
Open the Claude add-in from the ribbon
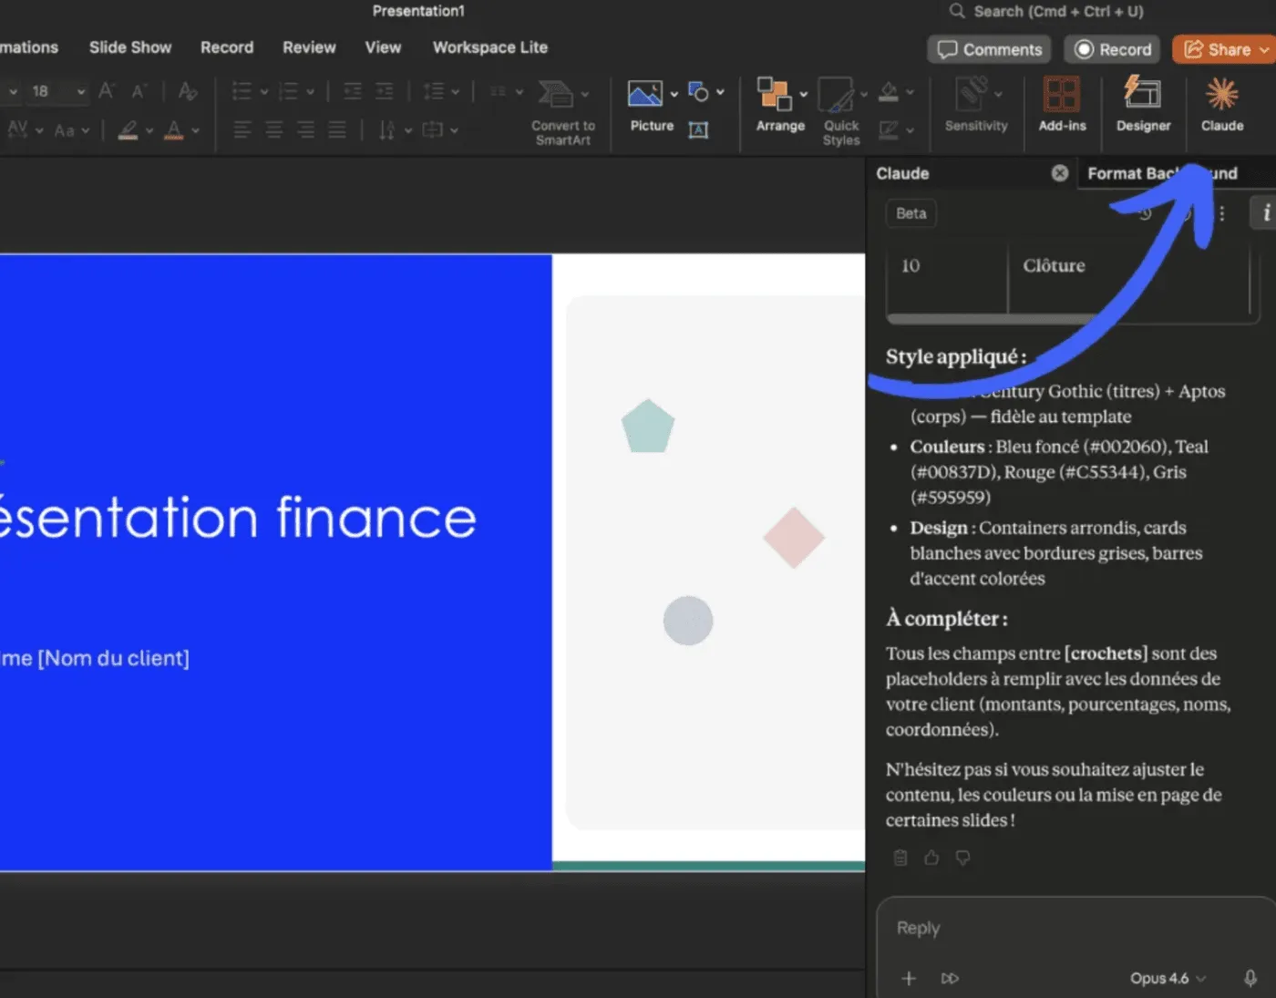[x=1221, y=103]
